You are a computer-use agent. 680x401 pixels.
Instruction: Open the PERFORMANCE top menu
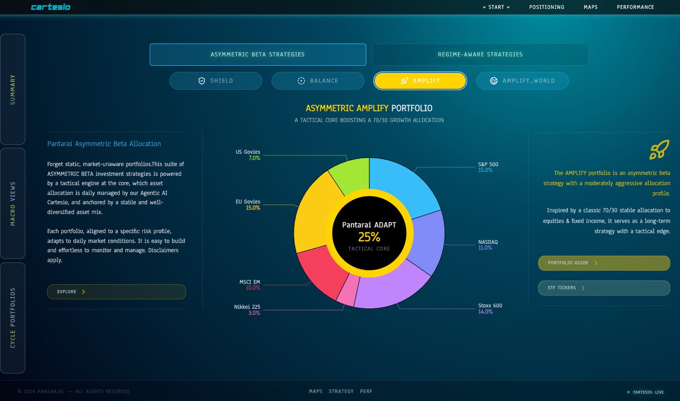coord(636,7)
